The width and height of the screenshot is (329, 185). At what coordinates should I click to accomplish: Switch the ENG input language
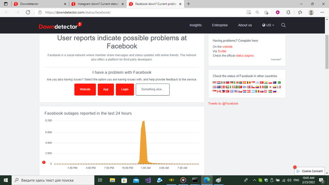(296, 180)
